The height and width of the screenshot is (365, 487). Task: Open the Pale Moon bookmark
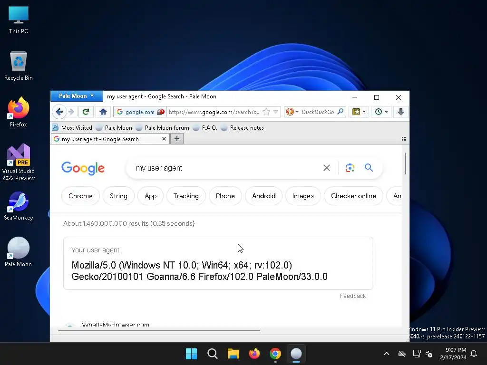[114, 127]
